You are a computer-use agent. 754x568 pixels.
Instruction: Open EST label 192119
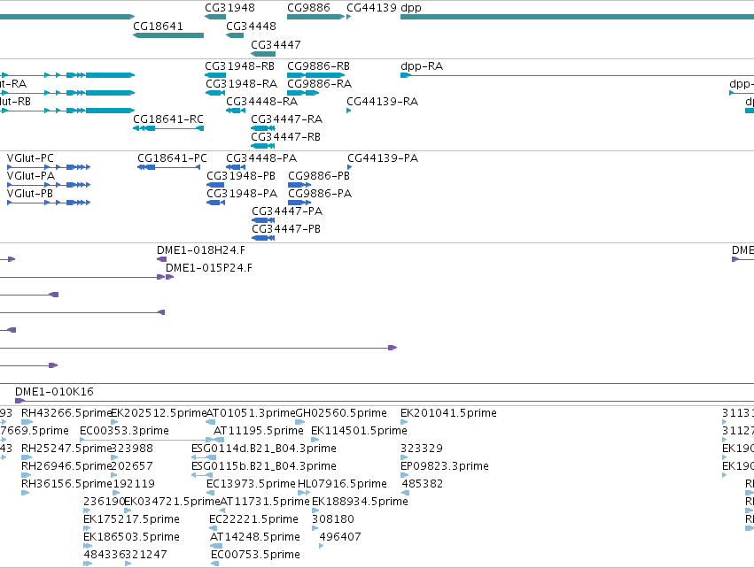tap(134, 484)
